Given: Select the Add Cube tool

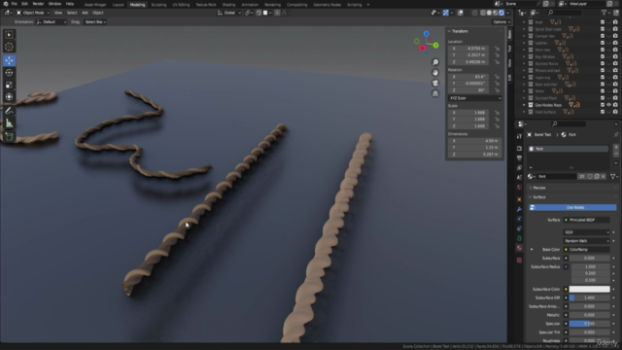Looking at the screenshot, I should tap(9, 137).
